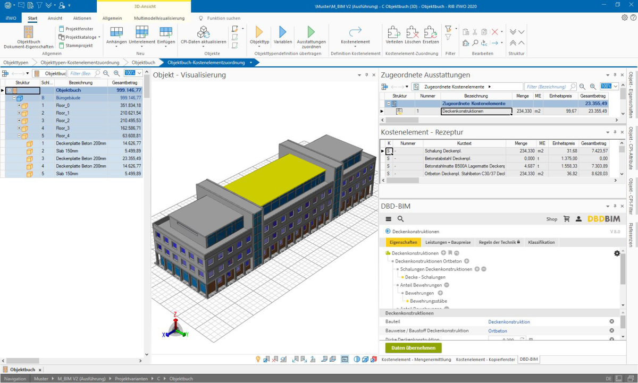This screenshot has width=638, height=383.
Task: Open the DBD-BIM shopping cart
Action: coord(566,219)
